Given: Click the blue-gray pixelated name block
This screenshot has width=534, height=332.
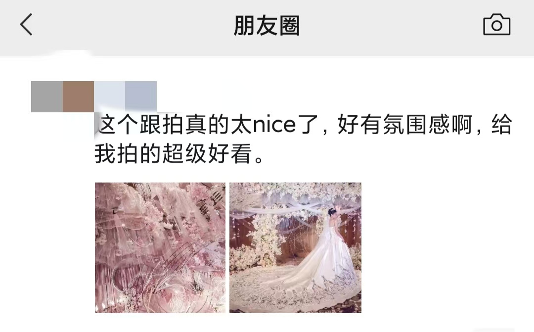Looking at the screenshot, I should [141, 97].
